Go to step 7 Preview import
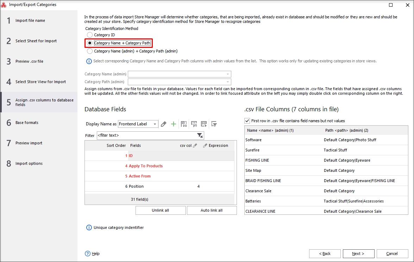 [39, 143]
